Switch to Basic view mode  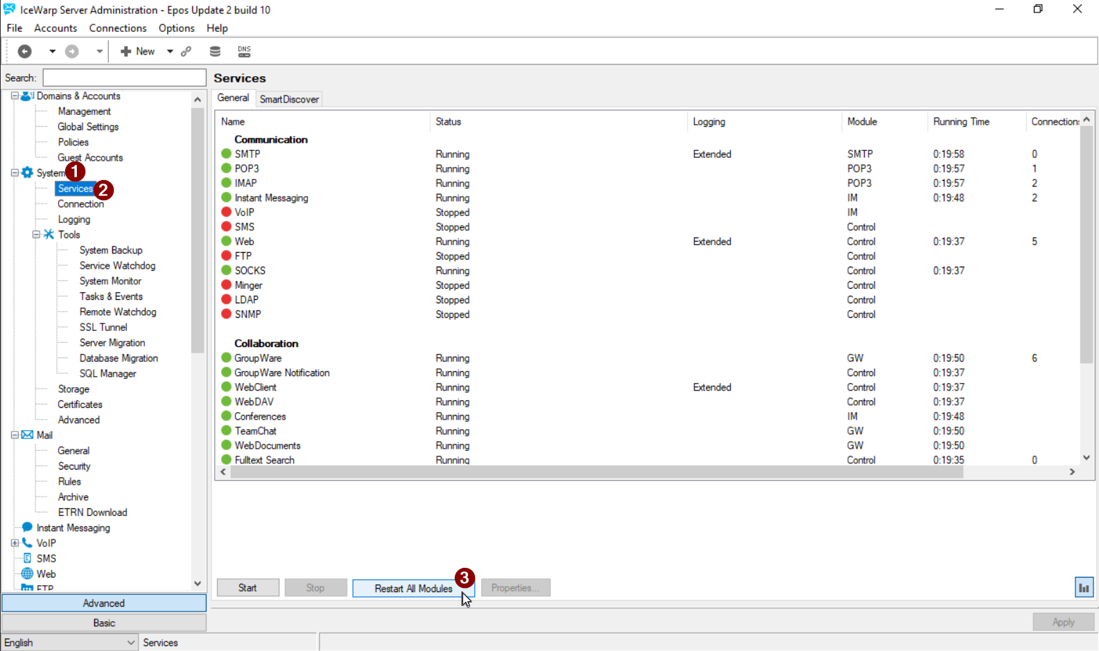(x=104, y=623)
